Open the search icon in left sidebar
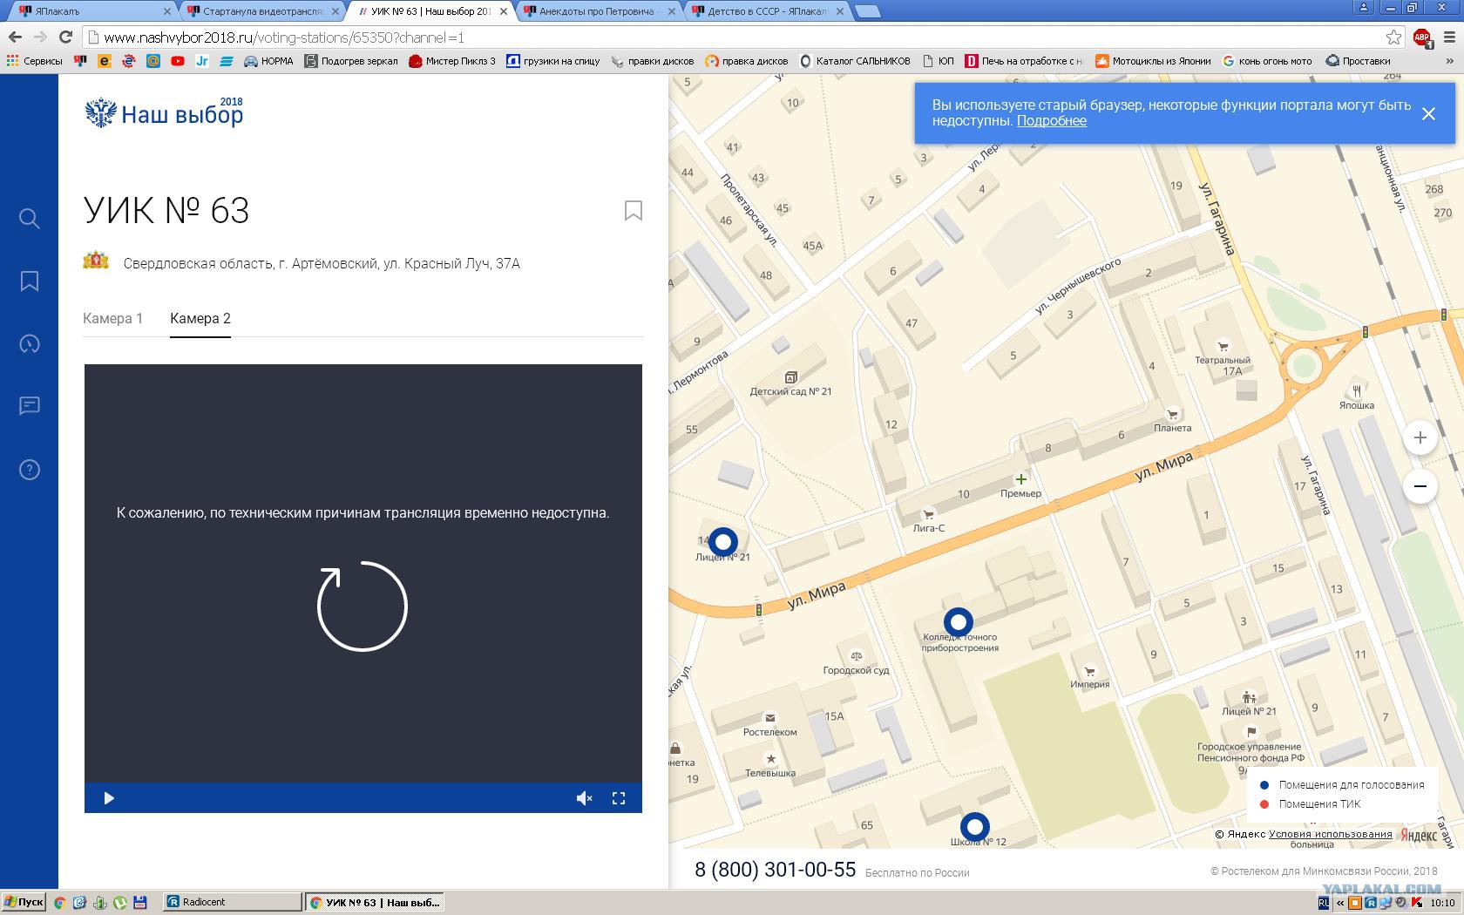The width and height of the screenshot is (1464, 915). point(29,218)
